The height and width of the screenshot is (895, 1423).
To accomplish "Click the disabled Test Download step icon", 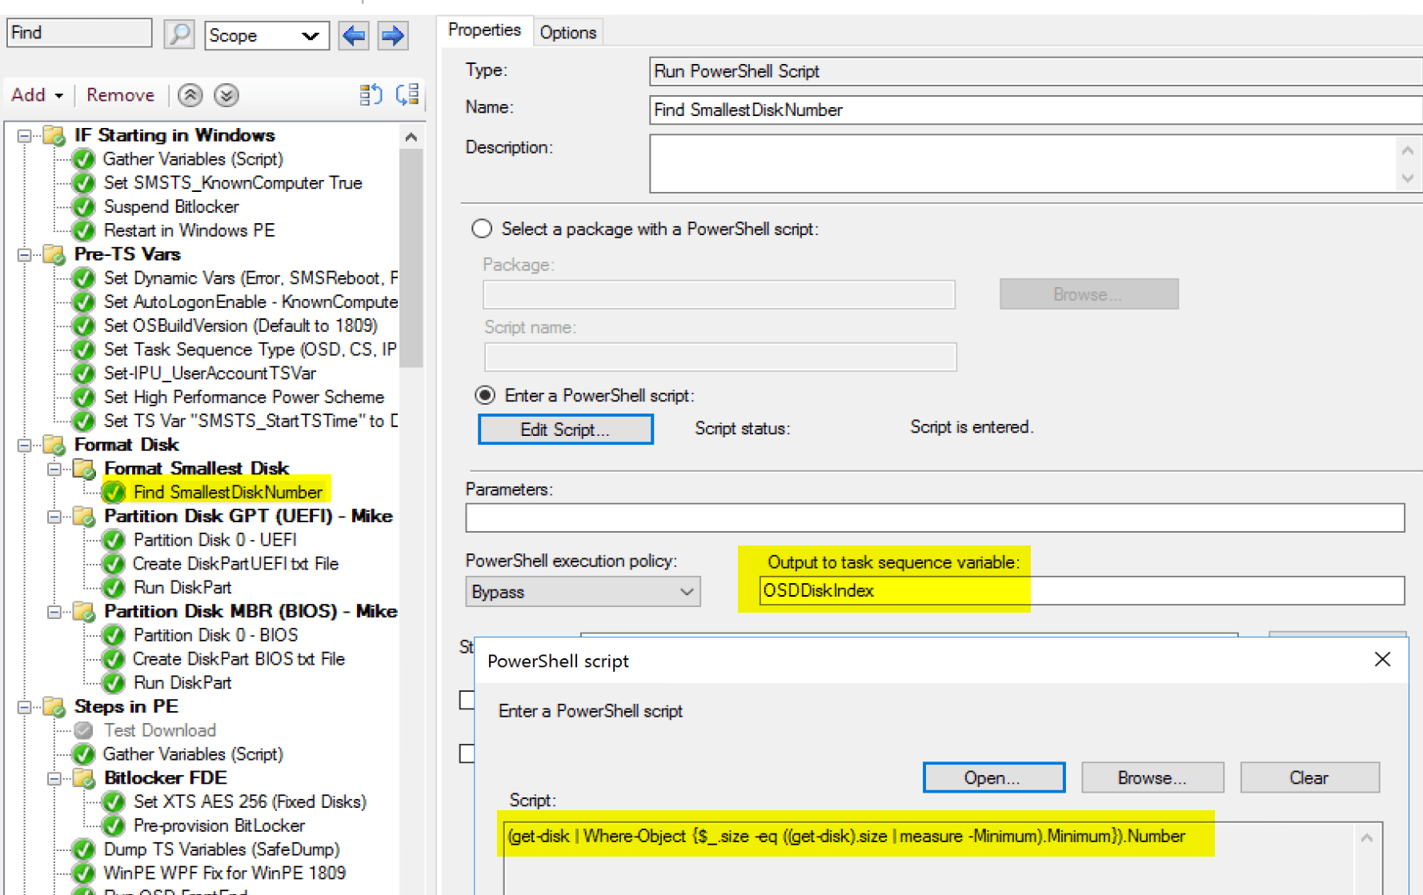I will pyautogui.click(x=83, y=730).
